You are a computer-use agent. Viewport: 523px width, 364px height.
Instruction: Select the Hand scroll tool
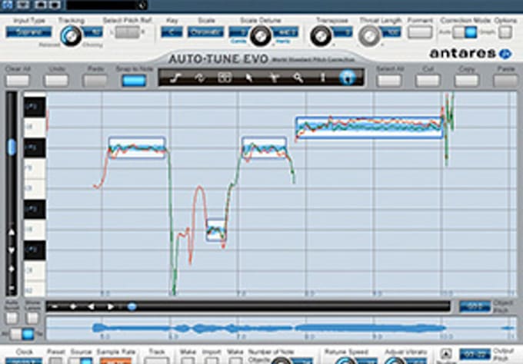(347, 78)
